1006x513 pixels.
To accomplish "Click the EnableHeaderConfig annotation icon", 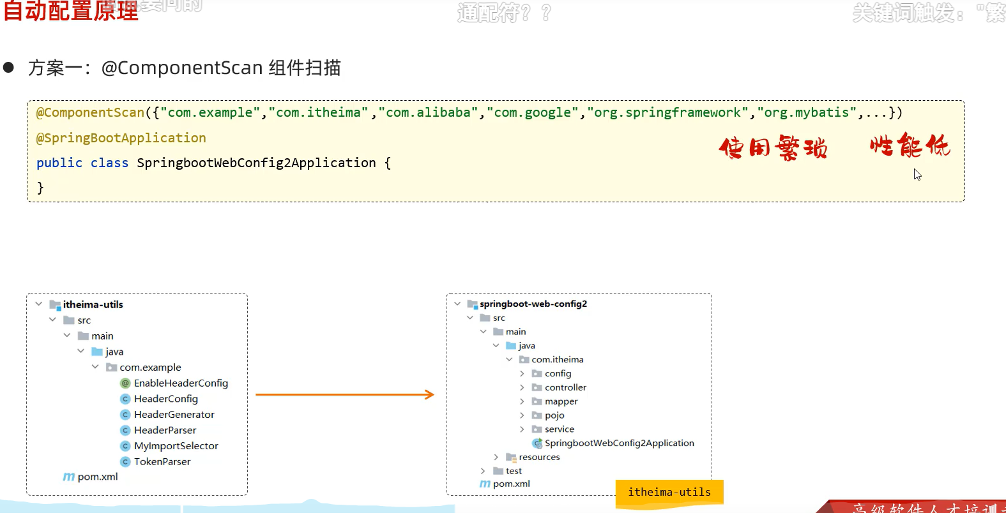I will pyautogui.click(x=125, y=383).
